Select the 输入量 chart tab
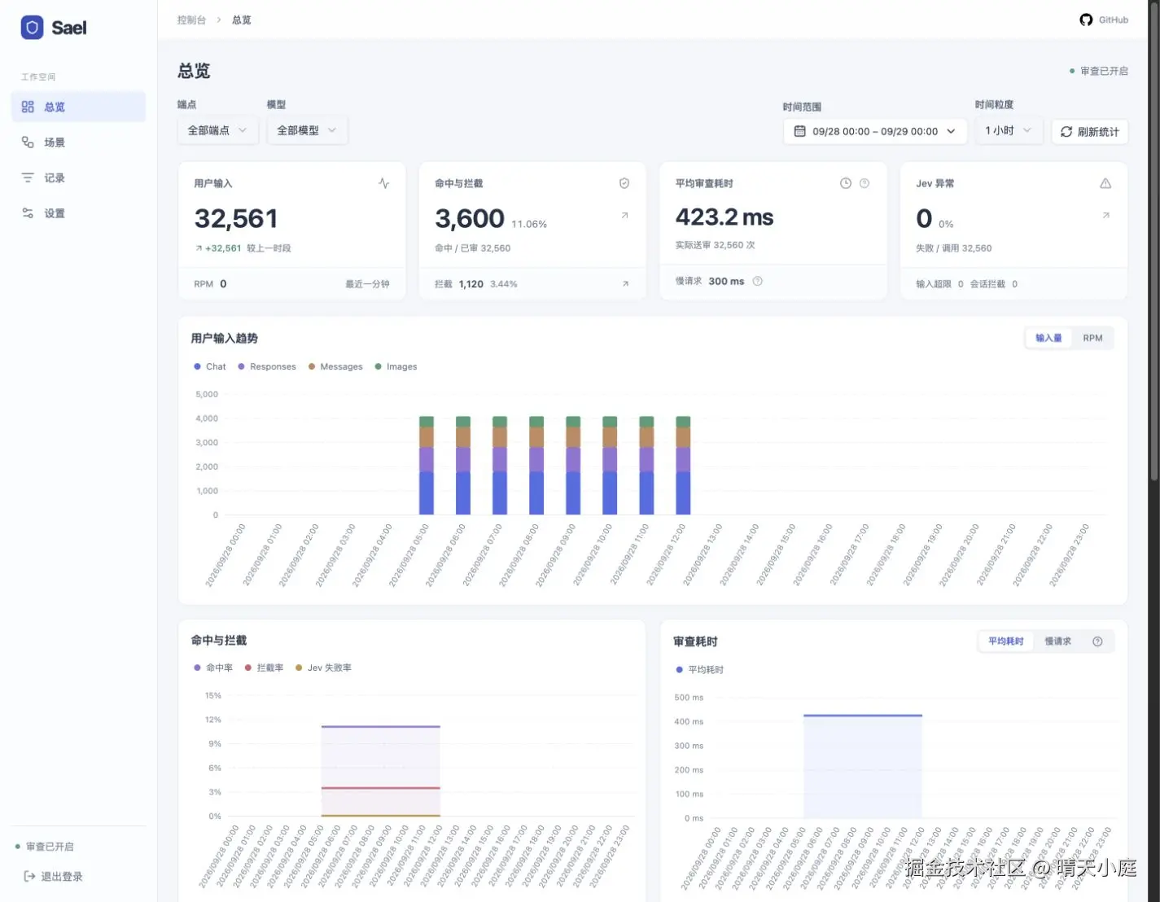 (x=1048, y=338)
